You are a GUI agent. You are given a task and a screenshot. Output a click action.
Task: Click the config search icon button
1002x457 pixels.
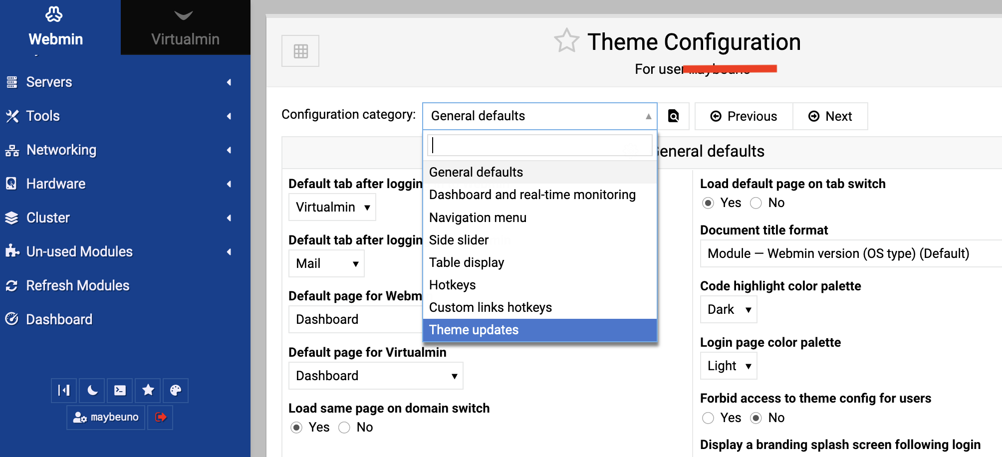[673, 116]
